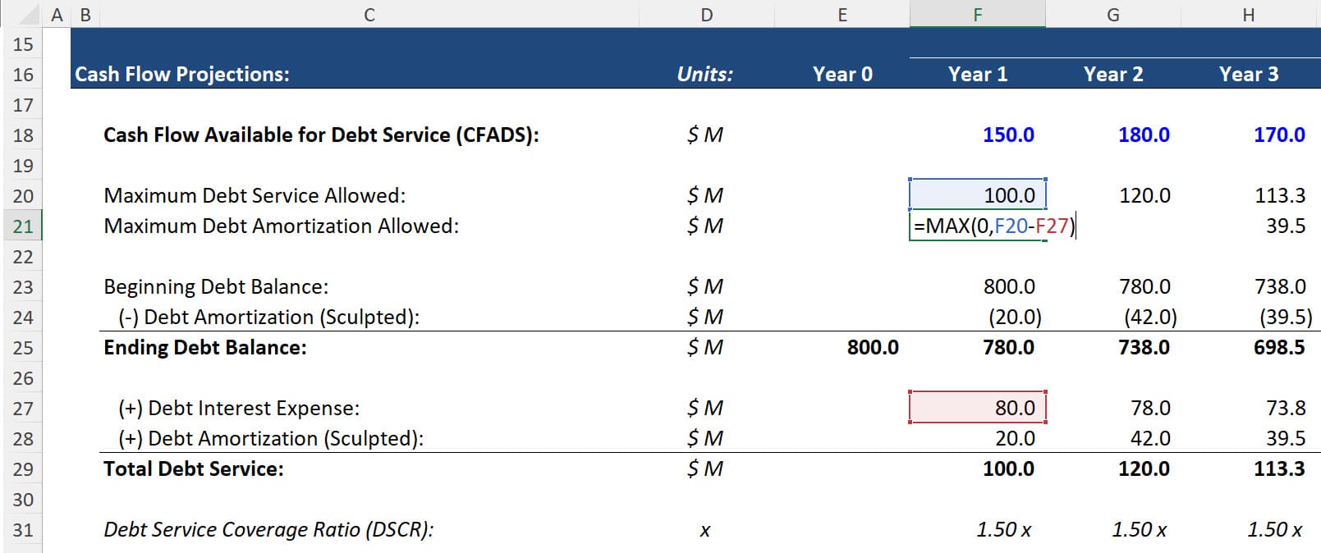Select column F header
The image size is (1321, 553).
pyautogui.click(x=977, y=14)
